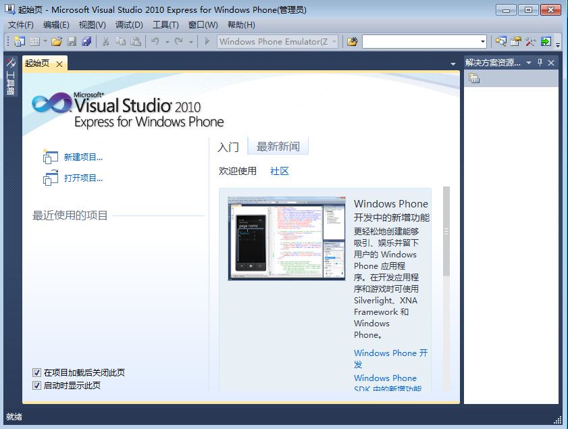Open the 文件(F) menu
This screenshot has width=568, height=429.
pyautogui.click(x=21, y=24)
